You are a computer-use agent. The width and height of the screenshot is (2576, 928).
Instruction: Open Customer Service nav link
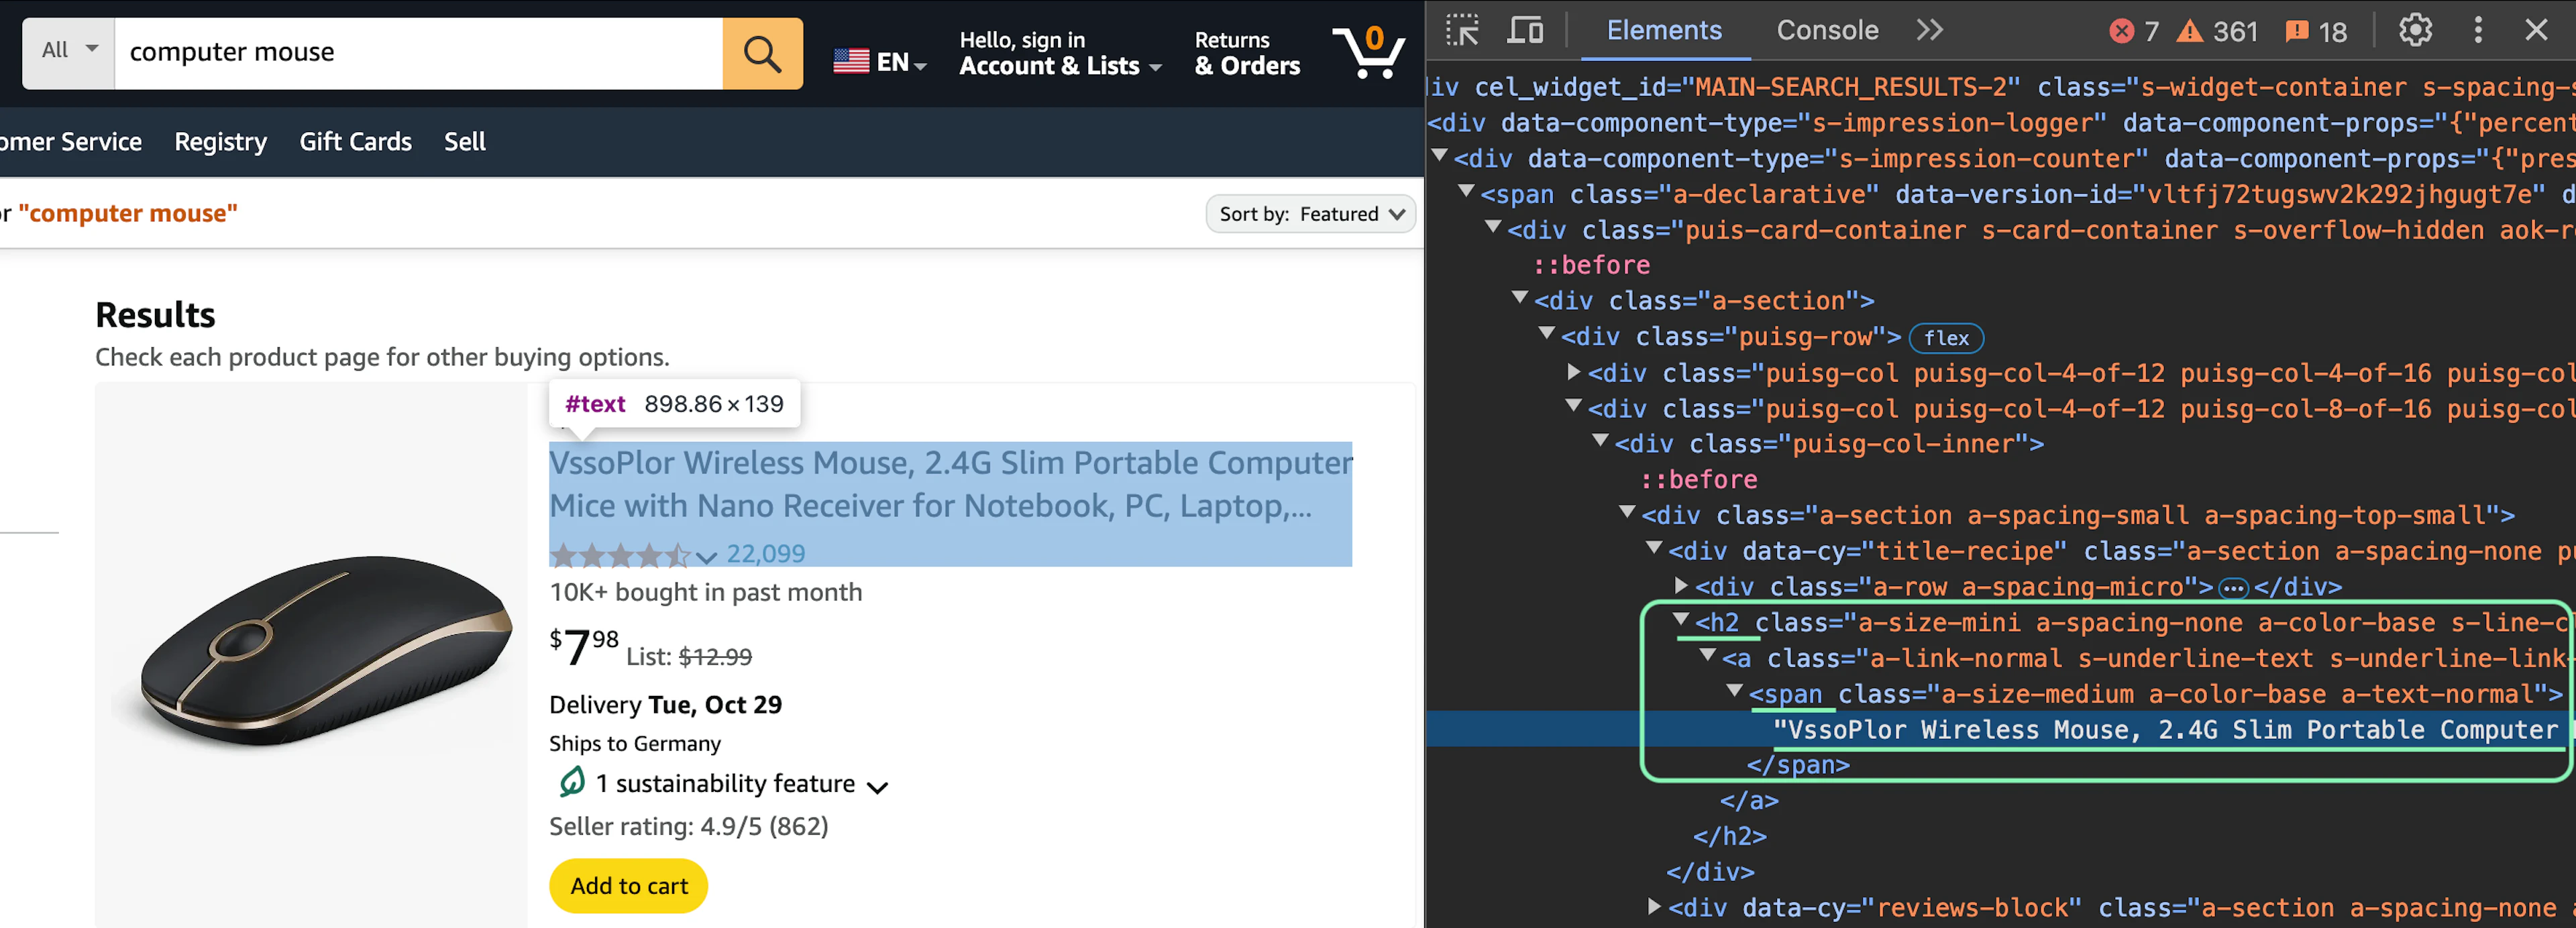pyautogui.click(x=71, y=142)
